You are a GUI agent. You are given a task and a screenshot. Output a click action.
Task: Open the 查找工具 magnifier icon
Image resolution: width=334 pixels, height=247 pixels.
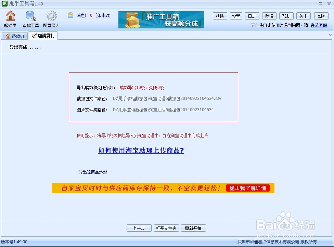click(31, 19)
